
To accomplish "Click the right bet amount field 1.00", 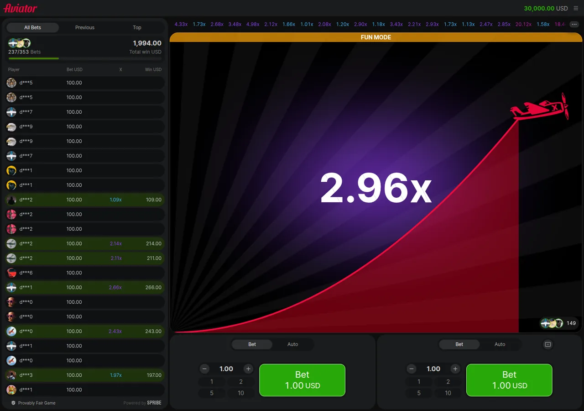I will 433,369.
